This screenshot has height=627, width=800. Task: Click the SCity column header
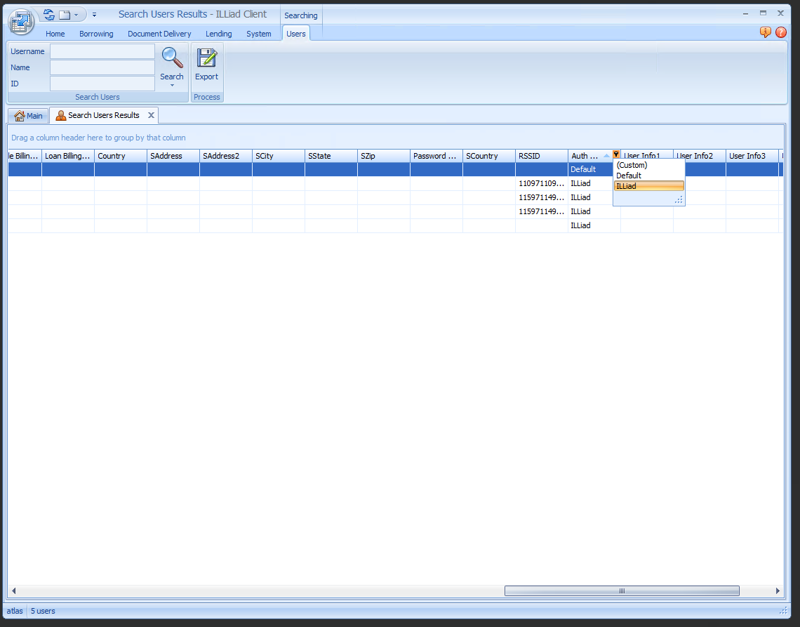tap(278, 156)
